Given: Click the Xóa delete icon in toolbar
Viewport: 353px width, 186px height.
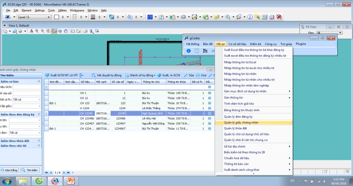Looking at the screenshot, I should coord(198,75).
